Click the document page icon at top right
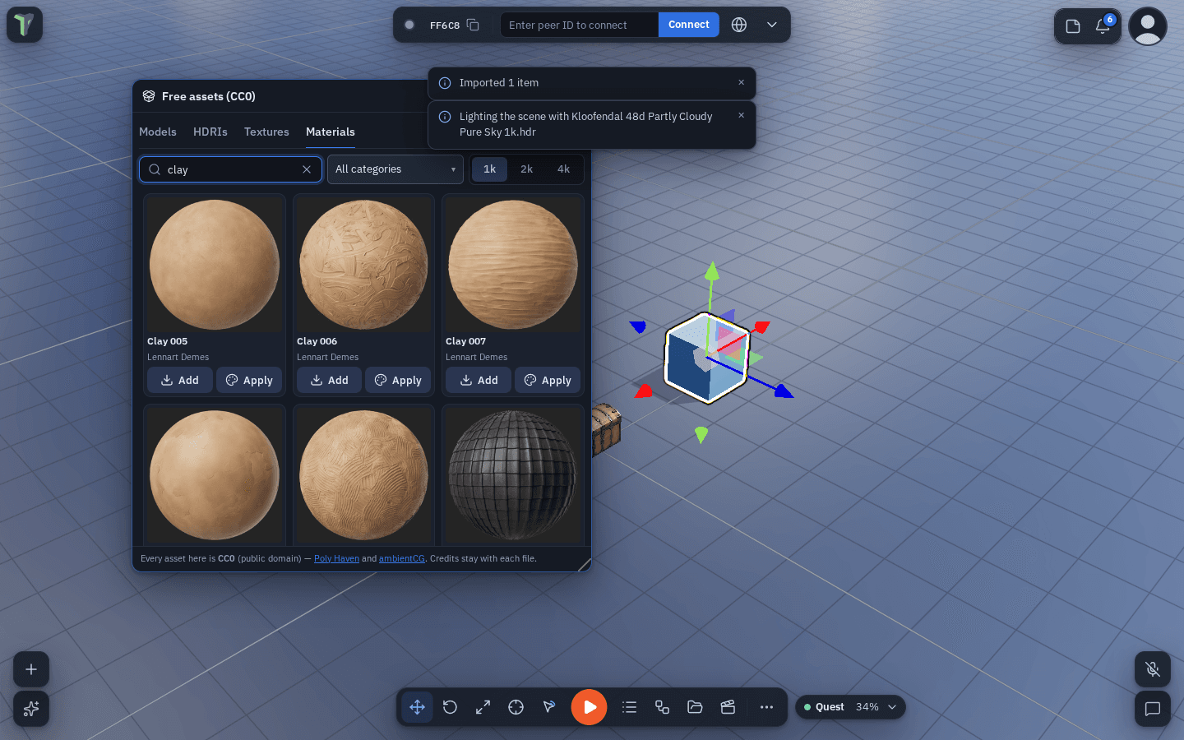Viewport: 1184px width, 740px height. (1073, 26)
